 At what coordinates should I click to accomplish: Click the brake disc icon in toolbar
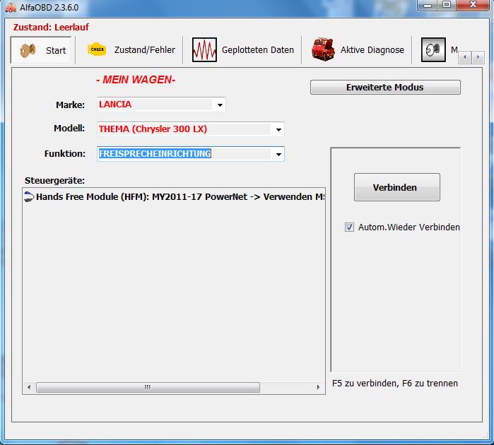point(433,50)
